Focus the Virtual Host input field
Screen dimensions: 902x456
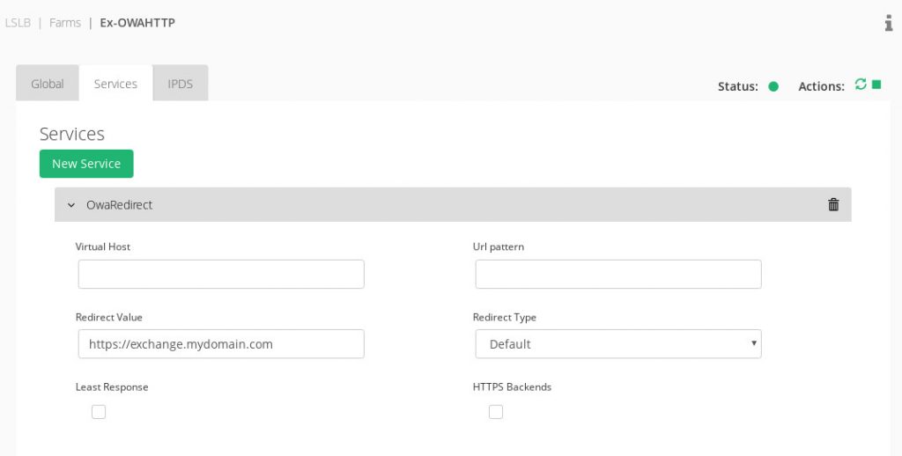(x=221, y=275)
